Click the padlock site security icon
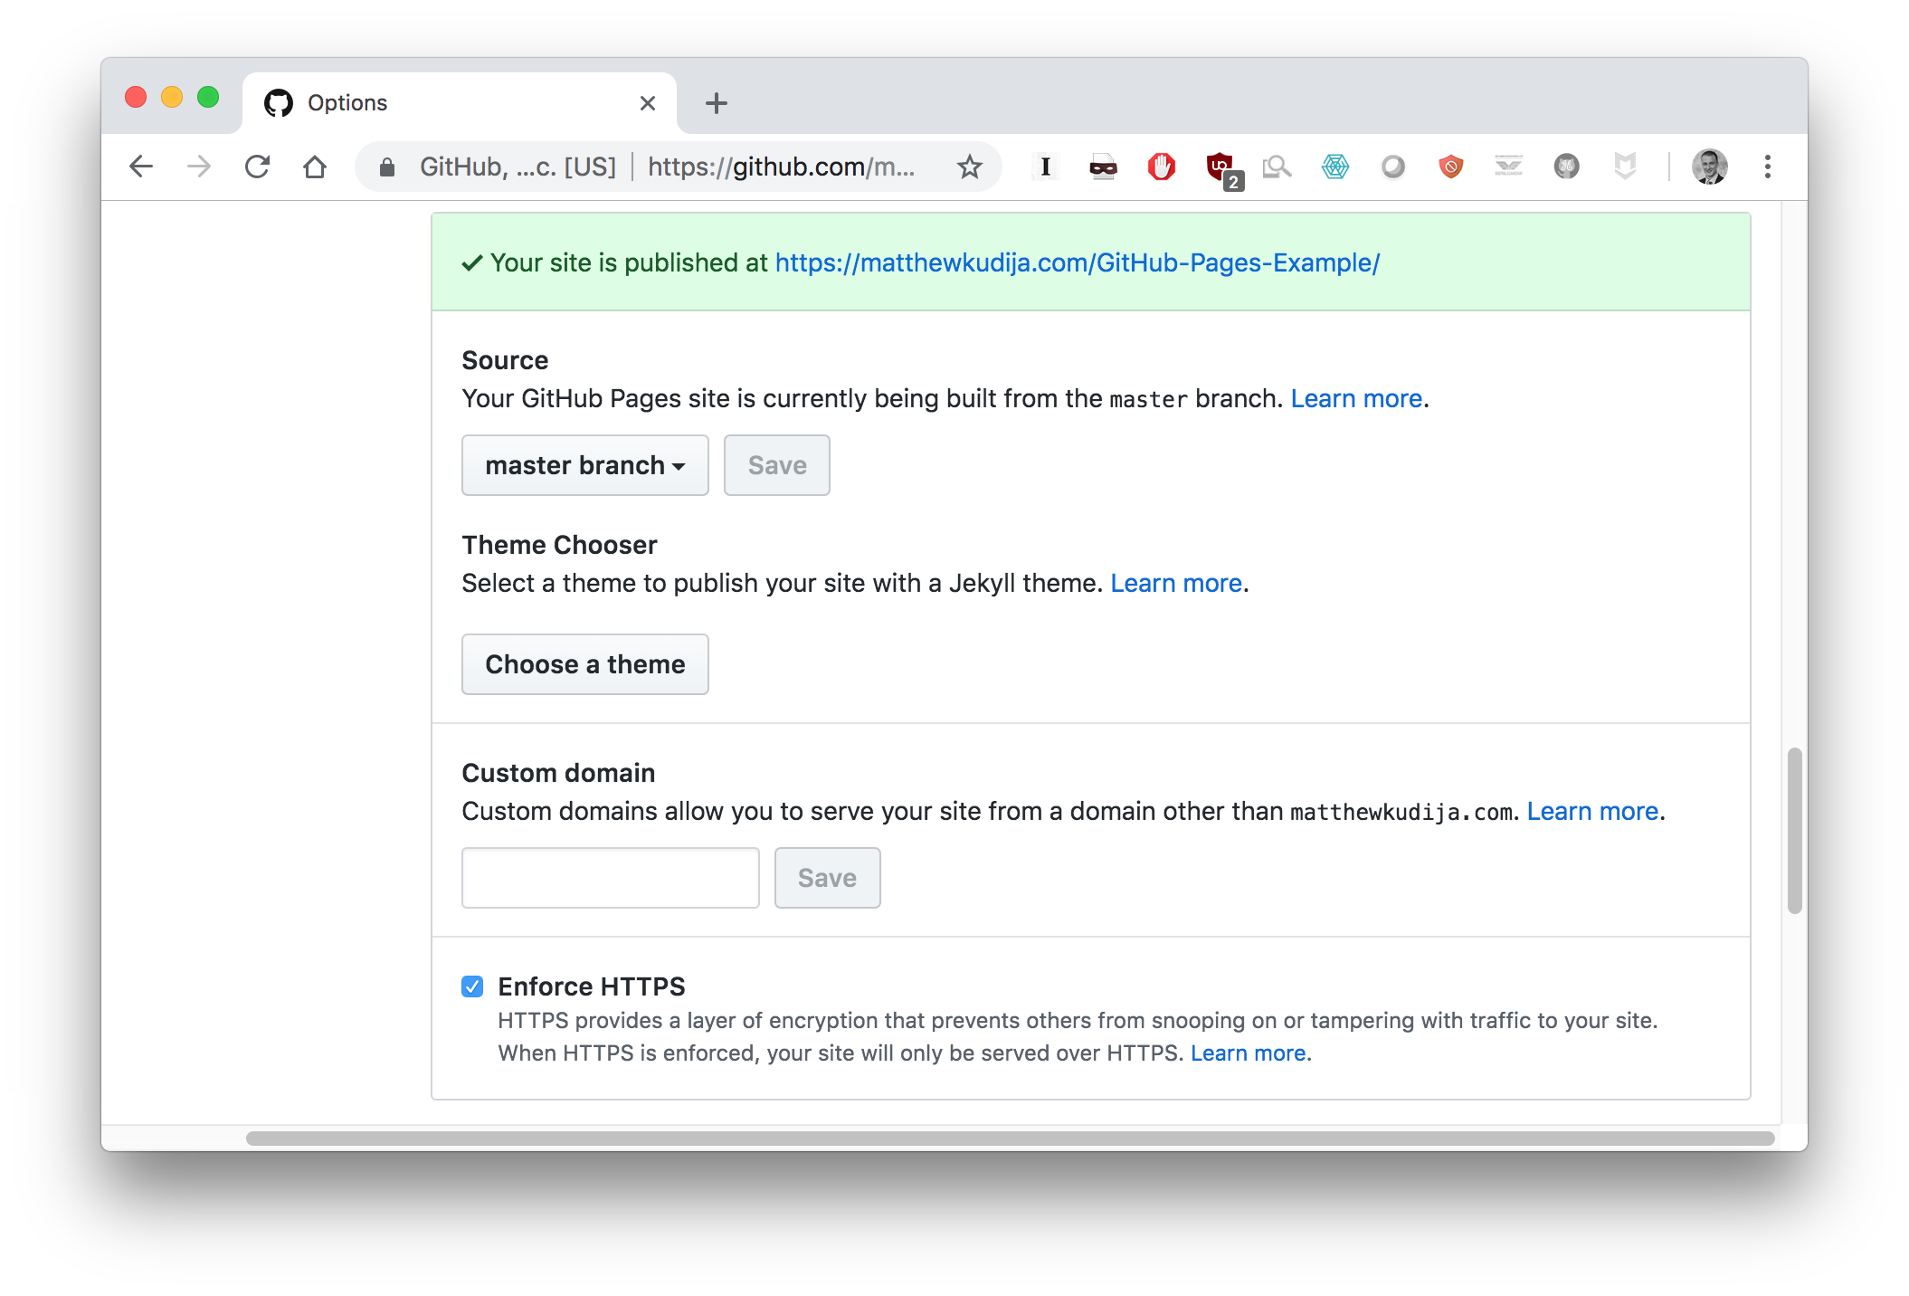 387,167
